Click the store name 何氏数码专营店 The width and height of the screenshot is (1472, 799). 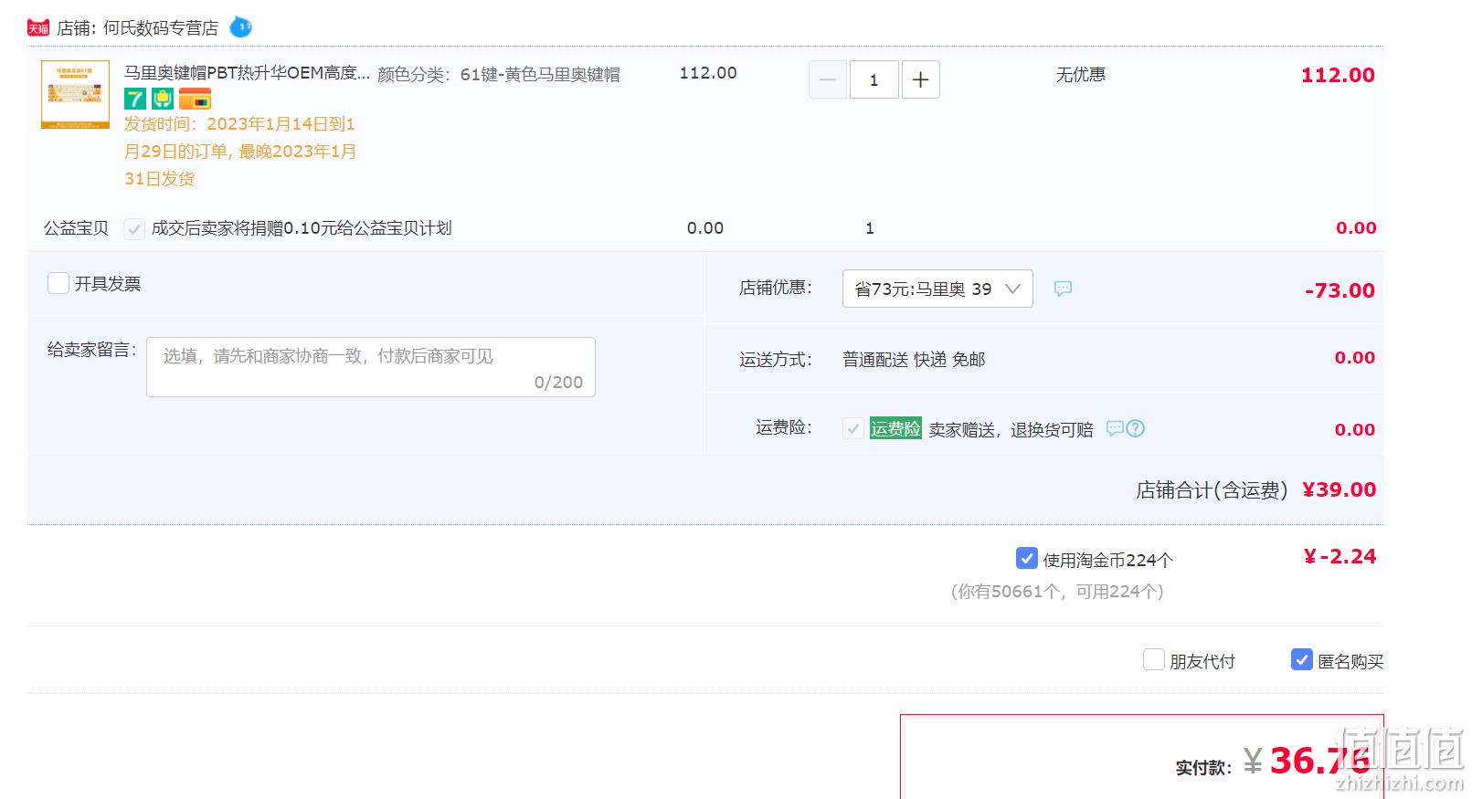coord(161,28)
